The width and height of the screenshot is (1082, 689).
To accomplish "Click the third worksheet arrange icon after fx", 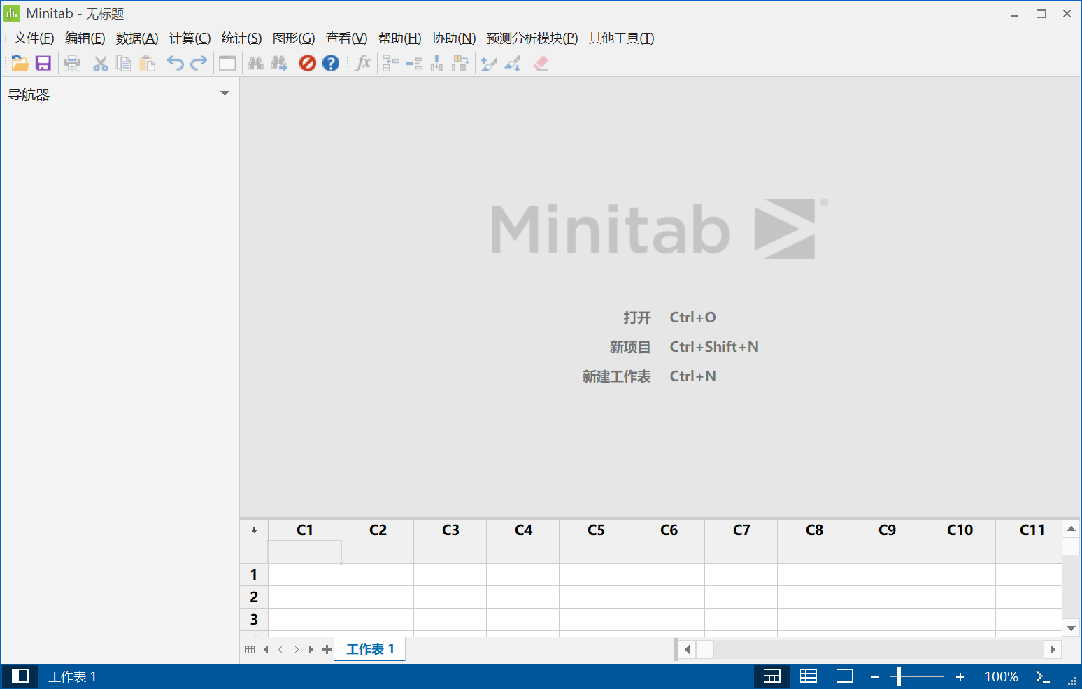I will (x=437, y=63).
